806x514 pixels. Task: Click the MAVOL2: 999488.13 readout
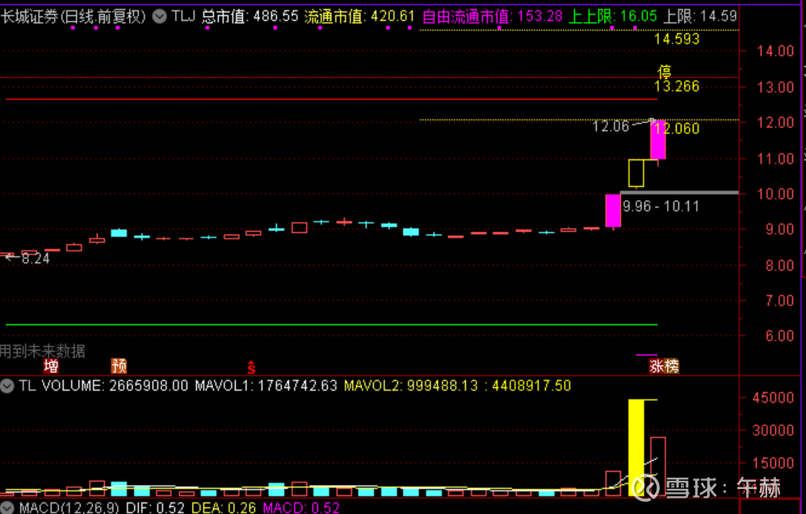pyautogui.click(x=411, y=385)
